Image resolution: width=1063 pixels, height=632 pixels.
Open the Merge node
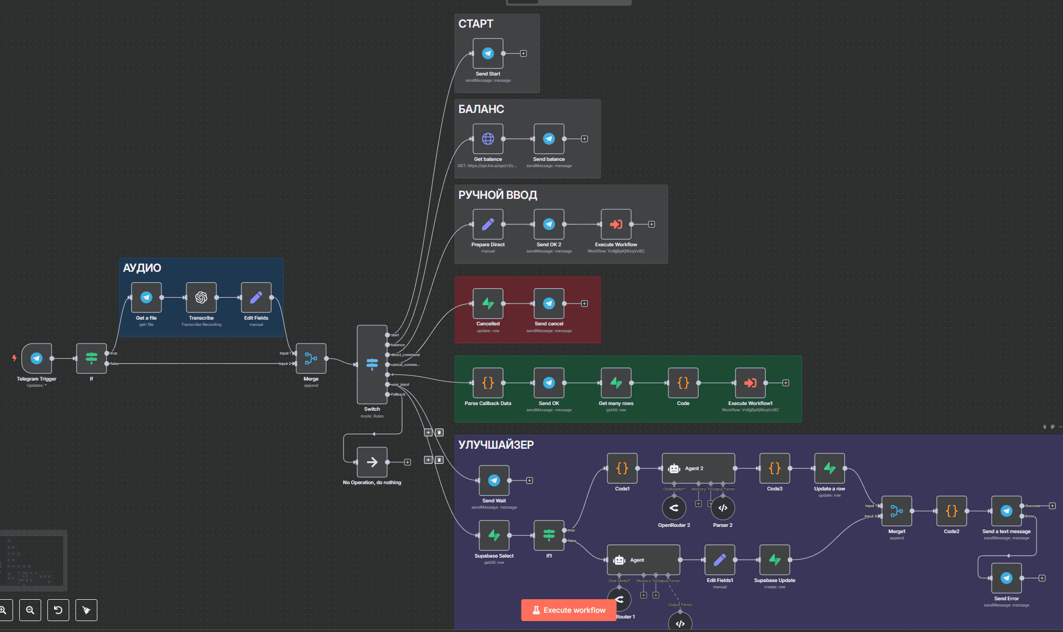[311, 358]
